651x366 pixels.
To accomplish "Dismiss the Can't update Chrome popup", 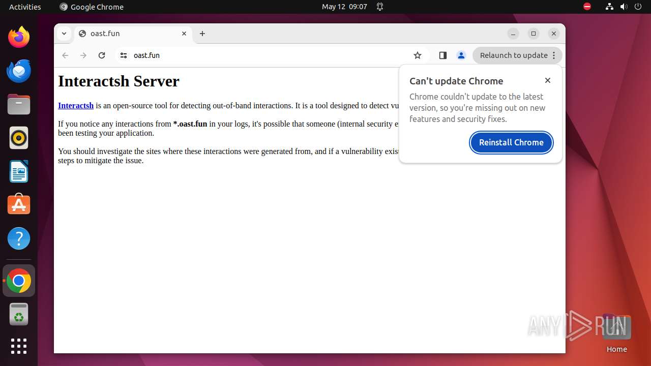I will (x=548, y=80).
